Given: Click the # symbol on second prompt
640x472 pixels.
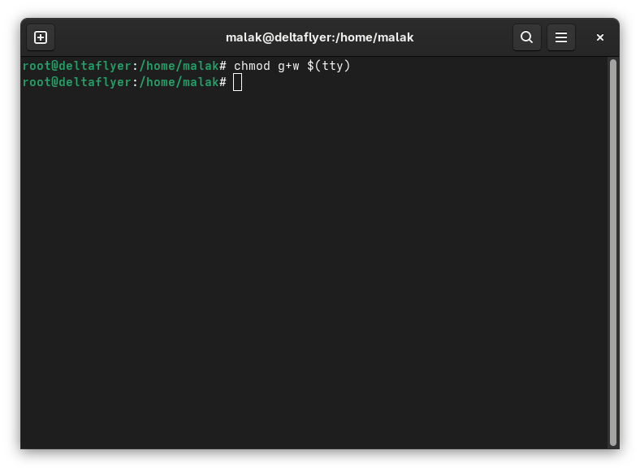Looking at the screenshot, I should coord(223,82).
